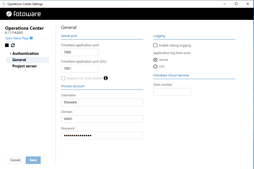The height and width of the screenshot is (169, 254).
Task: Click the FotoWare Cloud Services heading
Action: [x=171, y=75]
